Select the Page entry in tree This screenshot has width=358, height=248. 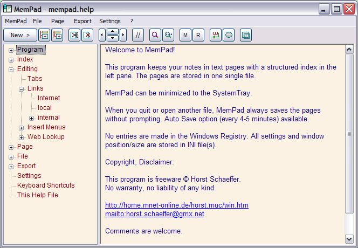[x=25, y=147]
